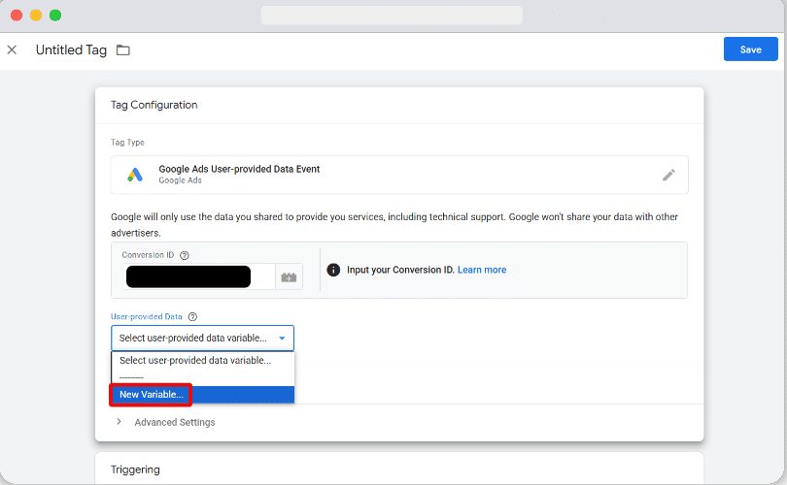The height and width of the screenshot is (485, 787).
Task: Click the folder icon next to Untitled Tag
Action: 123,50
